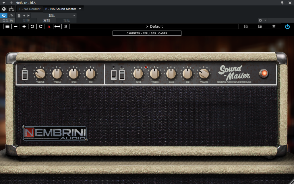Open the Cabinets - Impulses Loader
Viewport: 294px width, 184px height.
point(147,33)
